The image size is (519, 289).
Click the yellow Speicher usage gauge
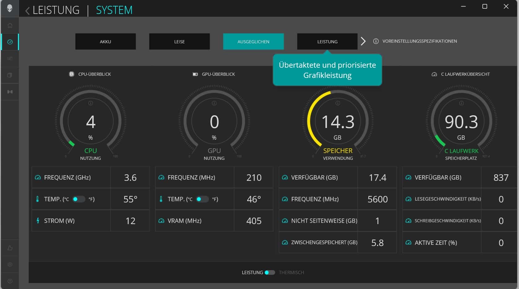[338, 122]
